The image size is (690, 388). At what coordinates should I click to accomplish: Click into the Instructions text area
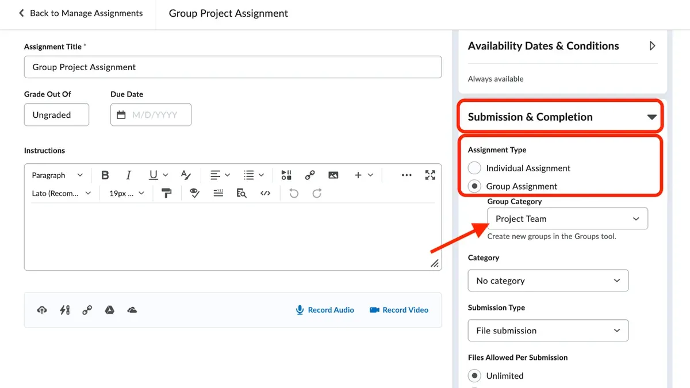(233, 236)
